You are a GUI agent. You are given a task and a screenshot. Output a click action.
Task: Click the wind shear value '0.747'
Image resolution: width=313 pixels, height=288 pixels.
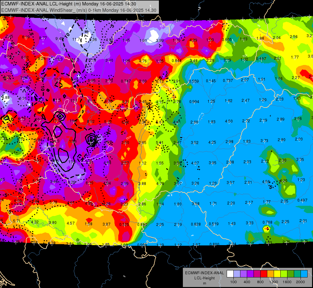coord(126,81)
